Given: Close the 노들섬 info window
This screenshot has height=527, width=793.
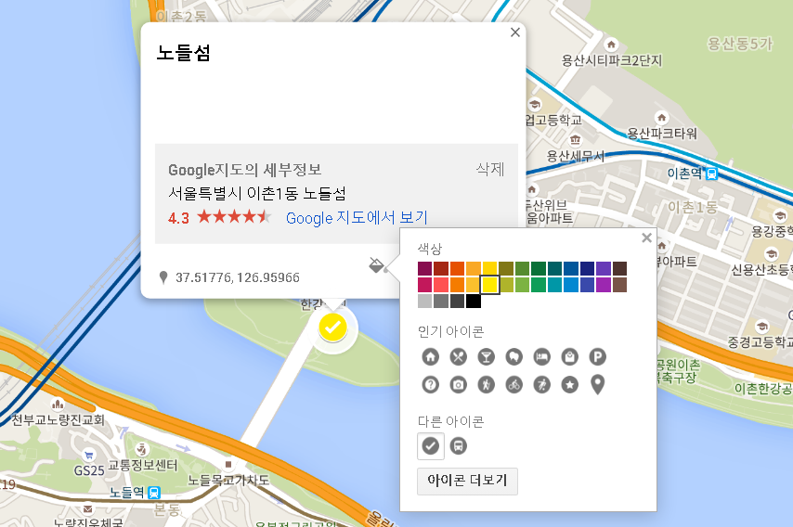Looking at the screenshot, I should pos(514,32).
